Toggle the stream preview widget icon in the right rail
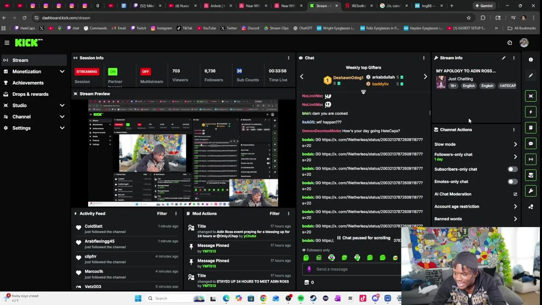Viewport: 542px width, 305px height. (531, 96)
